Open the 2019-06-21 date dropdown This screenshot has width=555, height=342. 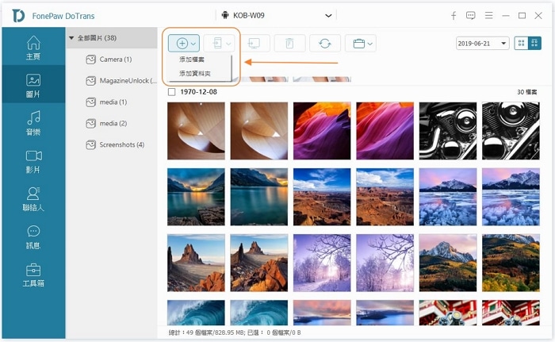482,43
